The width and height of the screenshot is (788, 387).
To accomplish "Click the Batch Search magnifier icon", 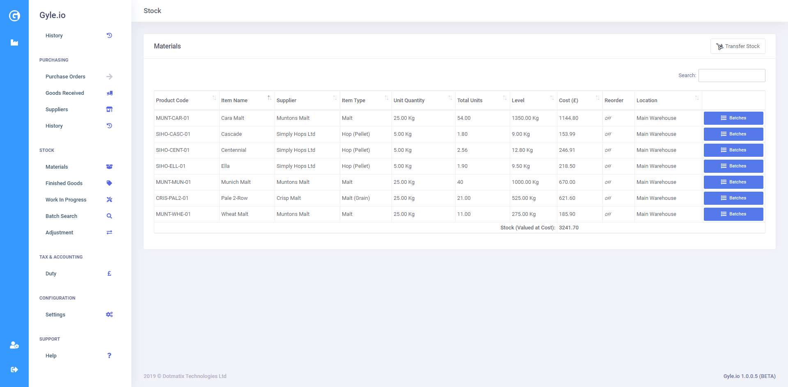I will point(109,216).
